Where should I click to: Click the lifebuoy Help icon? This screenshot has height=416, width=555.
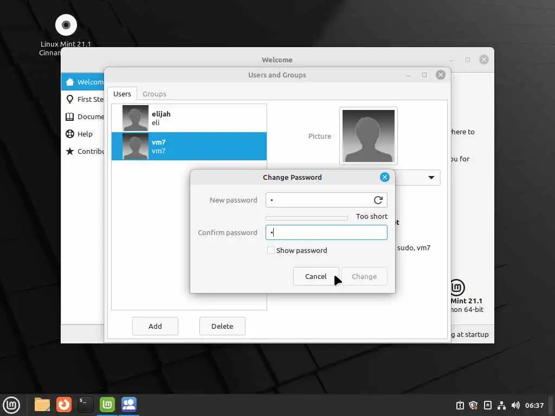point(70,134)
